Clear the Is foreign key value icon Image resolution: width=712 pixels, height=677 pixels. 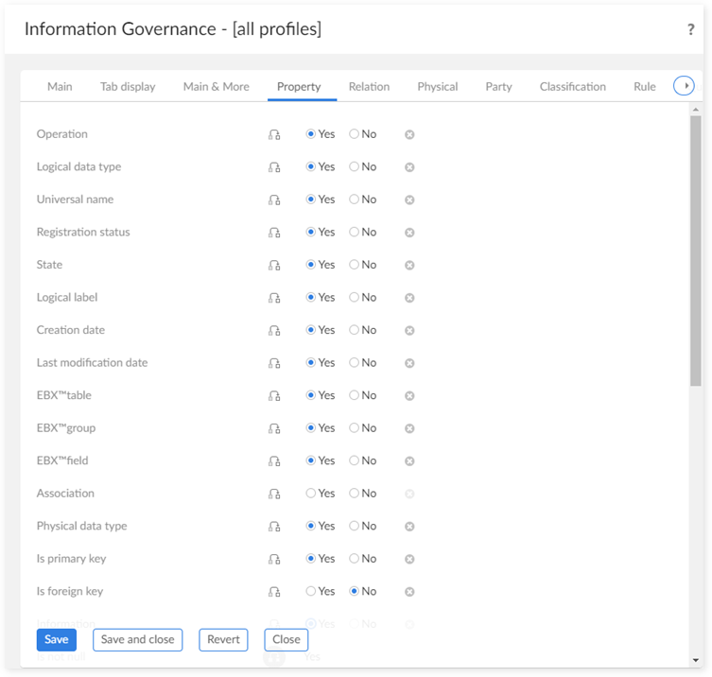tap(409, 592)
